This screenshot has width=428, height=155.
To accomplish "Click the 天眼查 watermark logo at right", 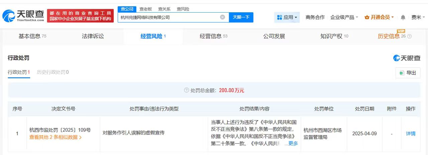I will tap(407, 58).
